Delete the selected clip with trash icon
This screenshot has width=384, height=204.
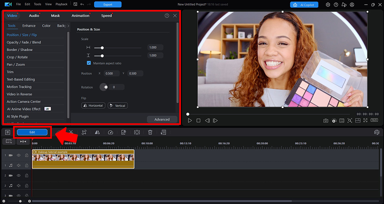pos(150,132)
